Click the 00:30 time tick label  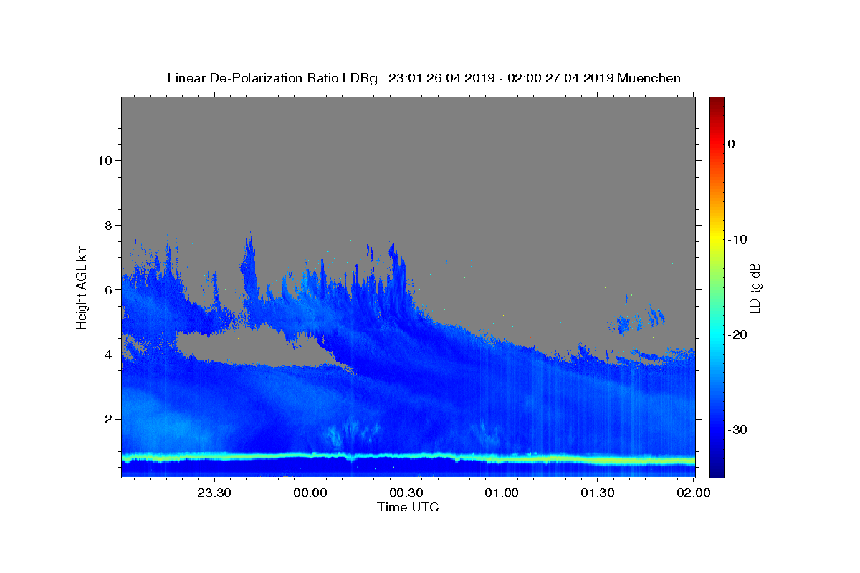406,493
